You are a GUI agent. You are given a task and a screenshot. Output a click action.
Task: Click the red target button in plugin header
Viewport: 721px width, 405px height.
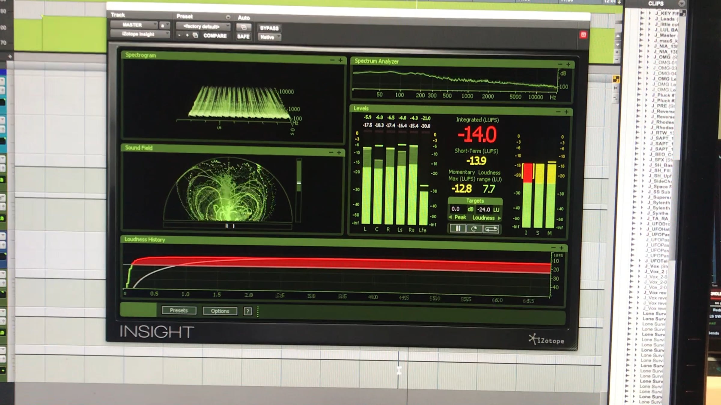pos(583,35)
